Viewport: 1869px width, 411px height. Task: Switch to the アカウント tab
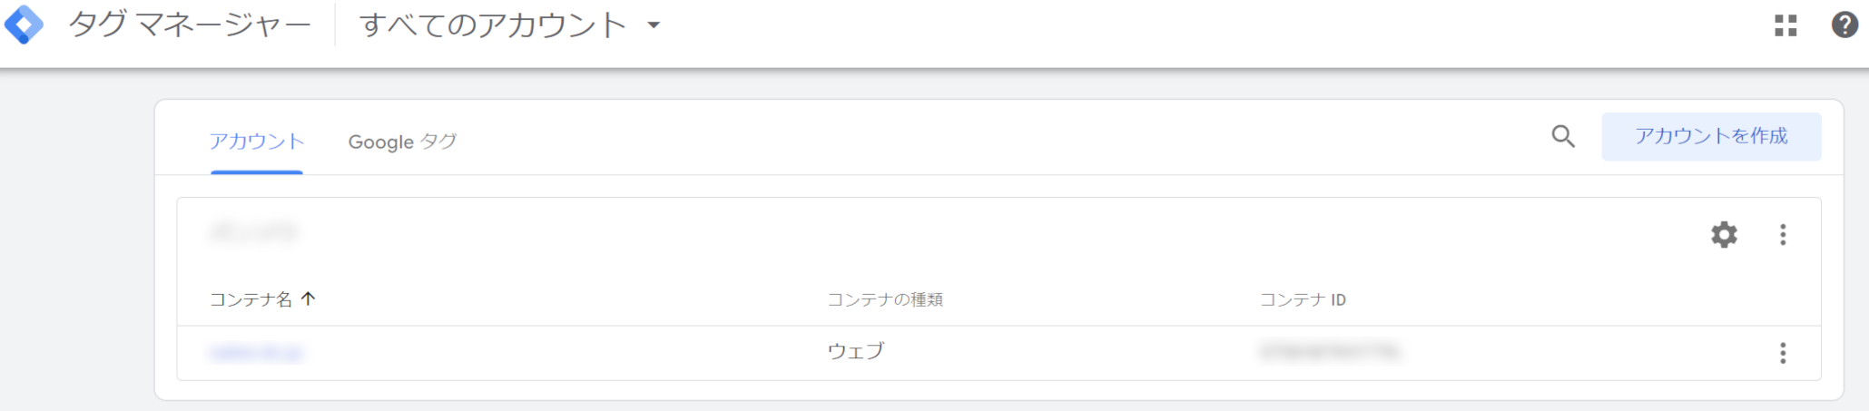coord(257,142)
